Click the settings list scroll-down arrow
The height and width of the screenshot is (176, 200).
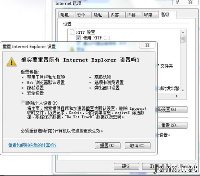183,90
